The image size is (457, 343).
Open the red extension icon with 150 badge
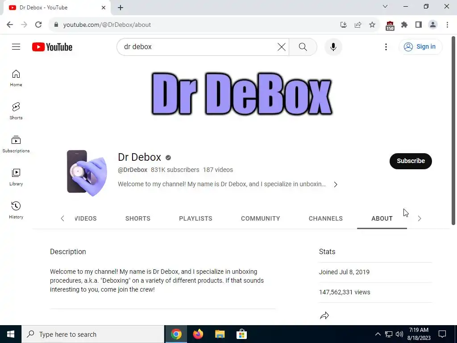390,25
